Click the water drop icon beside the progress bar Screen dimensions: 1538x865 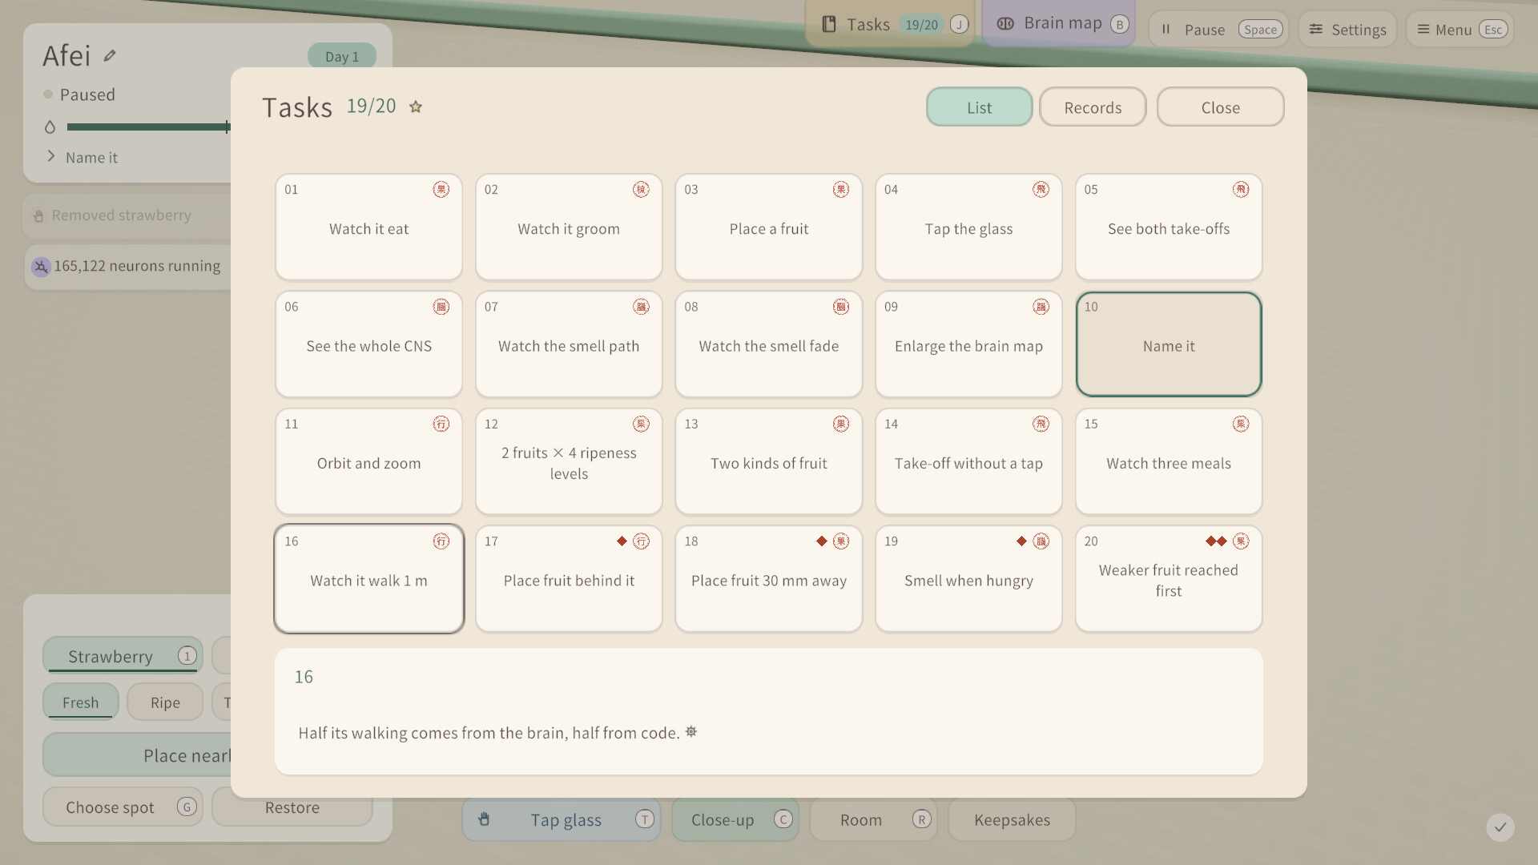click(50, 127)
